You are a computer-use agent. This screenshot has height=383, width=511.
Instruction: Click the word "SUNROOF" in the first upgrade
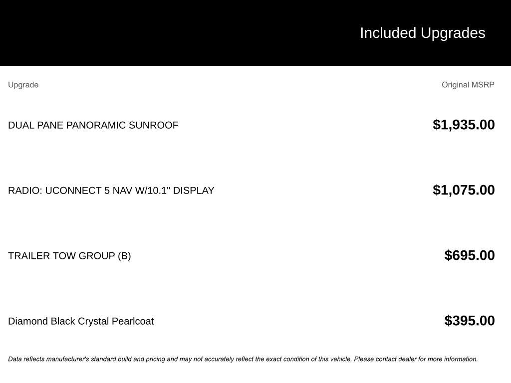click(x=153, y=125)
